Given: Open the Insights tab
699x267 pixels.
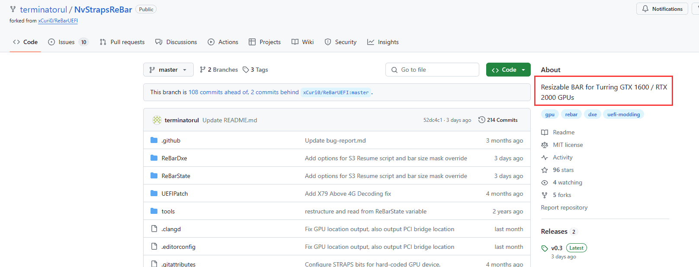Looking at the screenshot, I should (x=383, y=42).
